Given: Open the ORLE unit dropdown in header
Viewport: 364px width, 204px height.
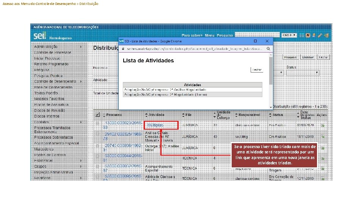Looking at the screenshot, I should coord(289,35).
